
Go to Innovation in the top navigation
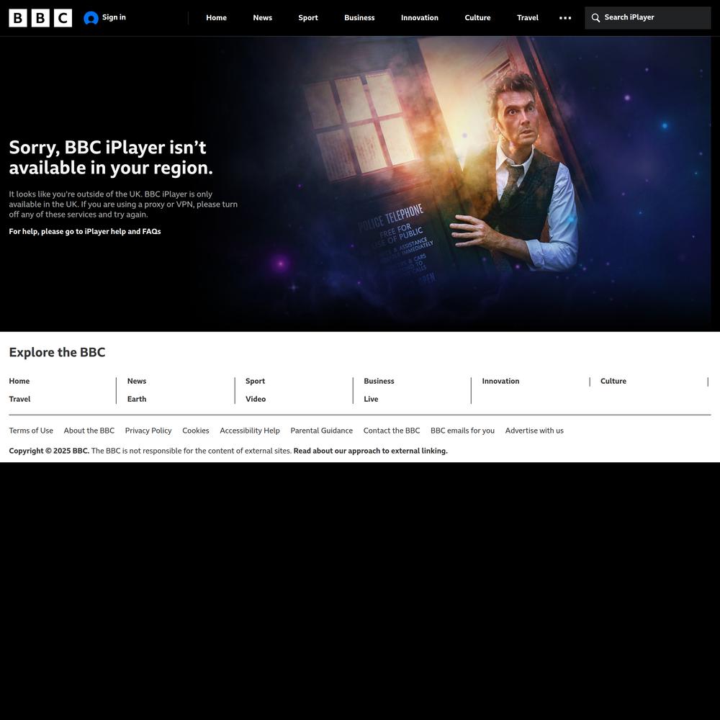pyautogui.click(x=419, y=18)
